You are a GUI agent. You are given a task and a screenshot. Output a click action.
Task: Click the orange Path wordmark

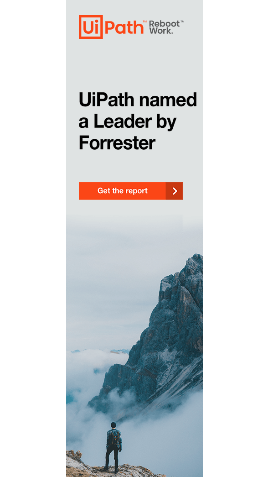(x=124, y=27)
